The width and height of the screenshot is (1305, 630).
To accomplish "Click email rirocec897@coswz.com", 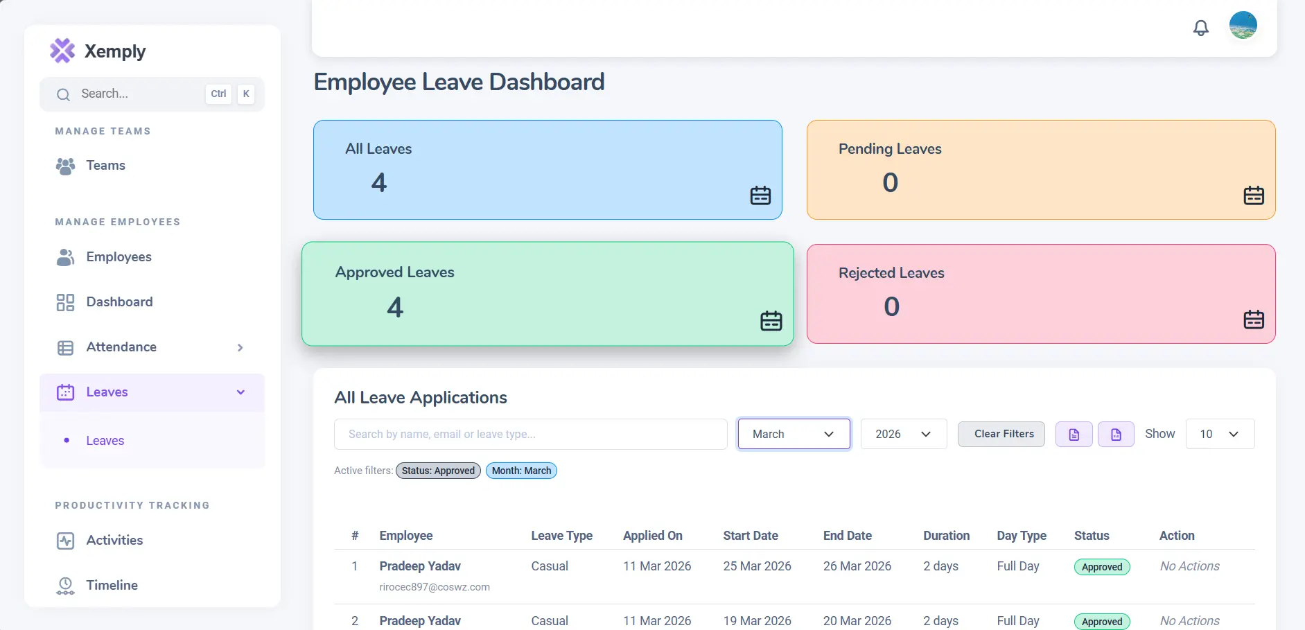I will coord(435,587).
